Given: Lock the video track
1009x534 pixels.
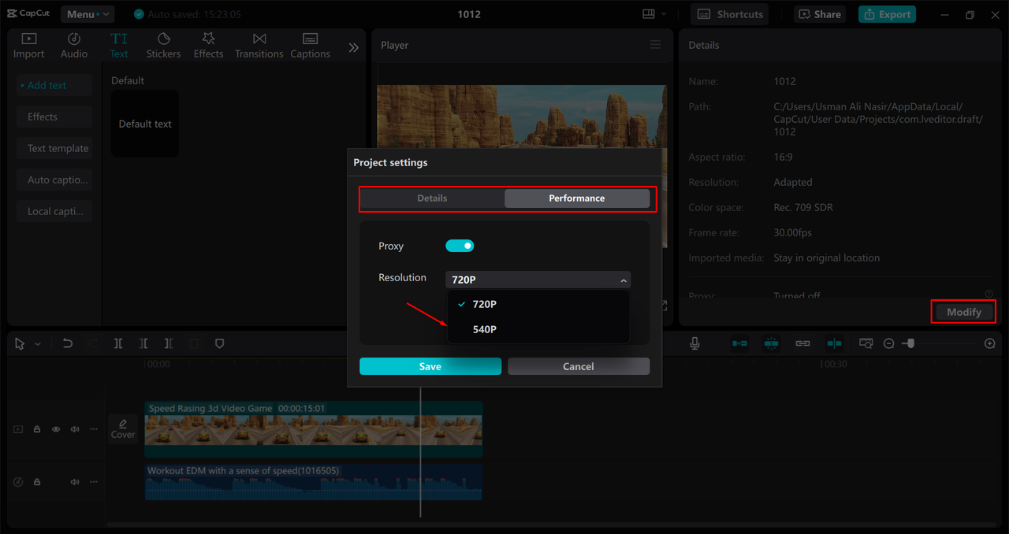Looking at the screenshot, I should 37,429.
